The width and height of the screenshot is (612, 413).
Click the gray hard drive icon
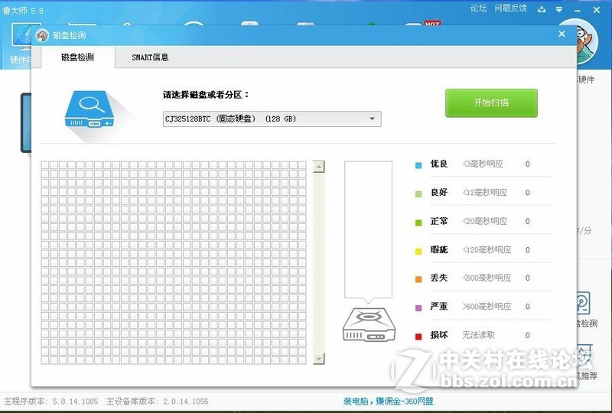(369, 324)
